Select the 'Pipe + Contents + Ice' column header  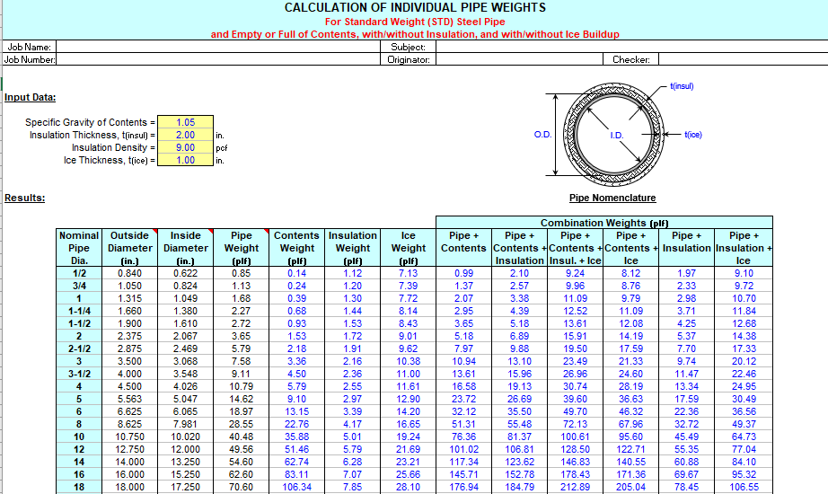click(x=631, y=248)
